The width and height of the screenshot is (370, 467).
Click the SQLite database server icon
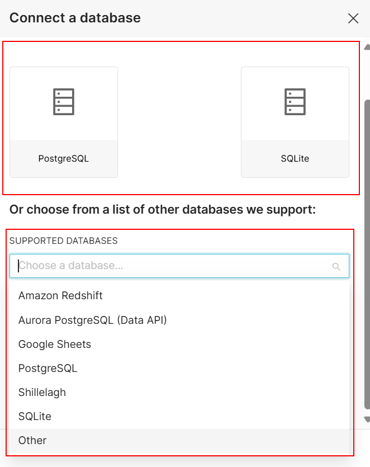[295, 102]
